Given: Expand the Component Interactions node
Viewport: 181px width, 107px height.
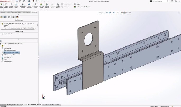Looking at the screenshot, I should (x=2, y=53).
